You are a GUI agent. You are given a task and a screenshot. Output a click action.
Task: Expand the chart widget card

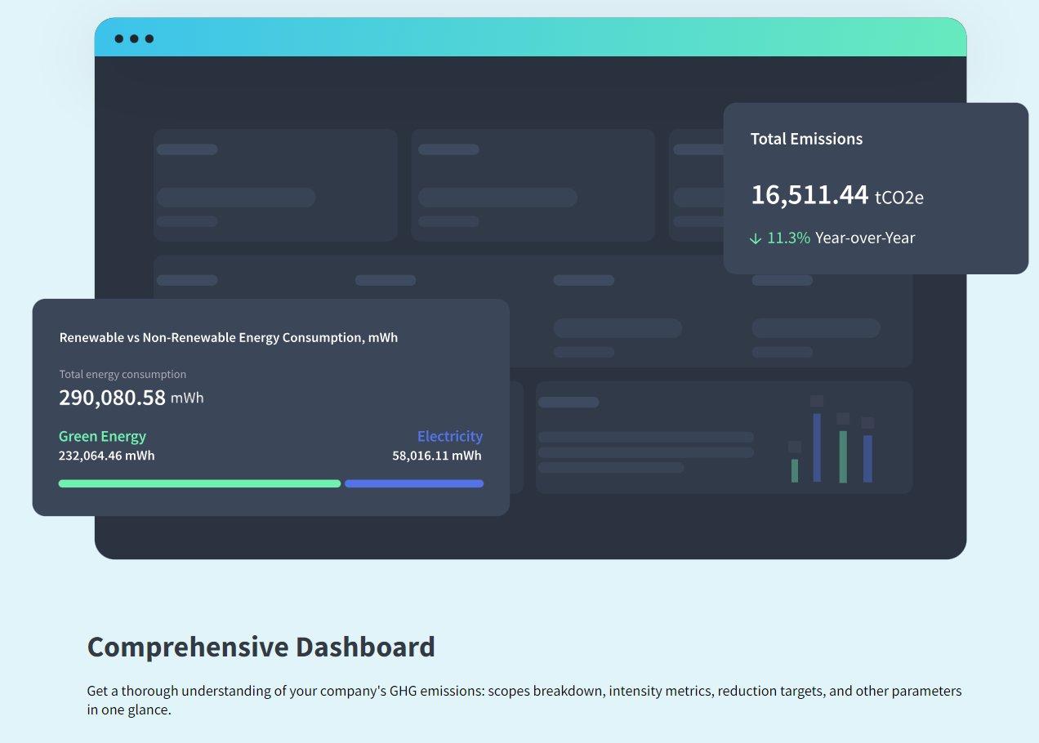[723, 437]
